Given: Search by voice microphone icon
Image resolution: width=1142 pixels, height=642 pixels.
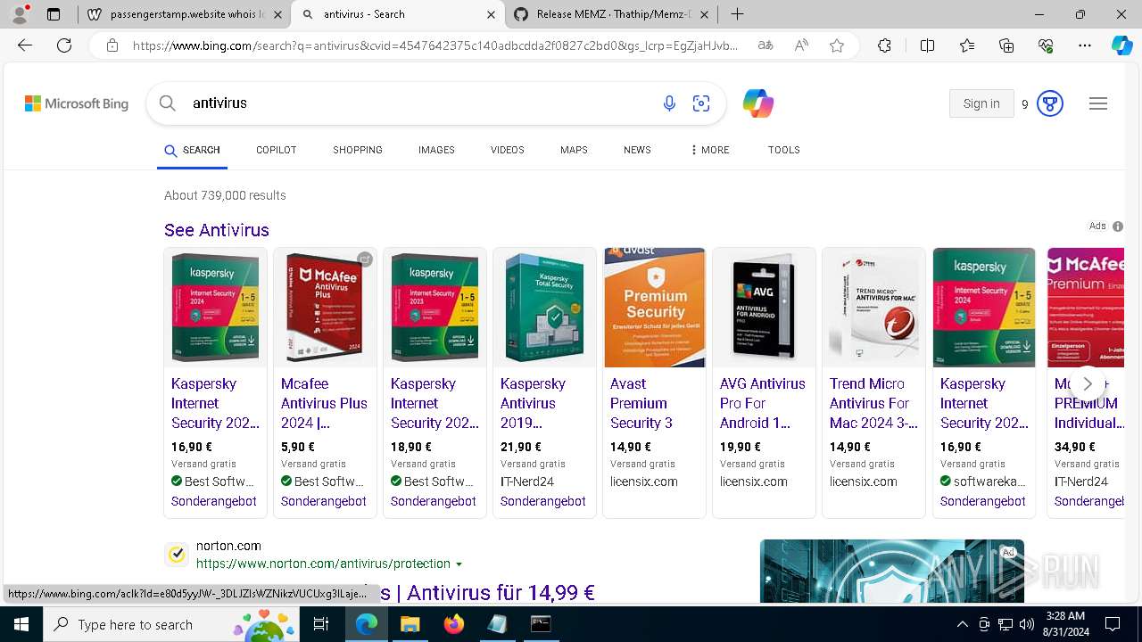Looking at the screenshot, I should click(669, 103).
